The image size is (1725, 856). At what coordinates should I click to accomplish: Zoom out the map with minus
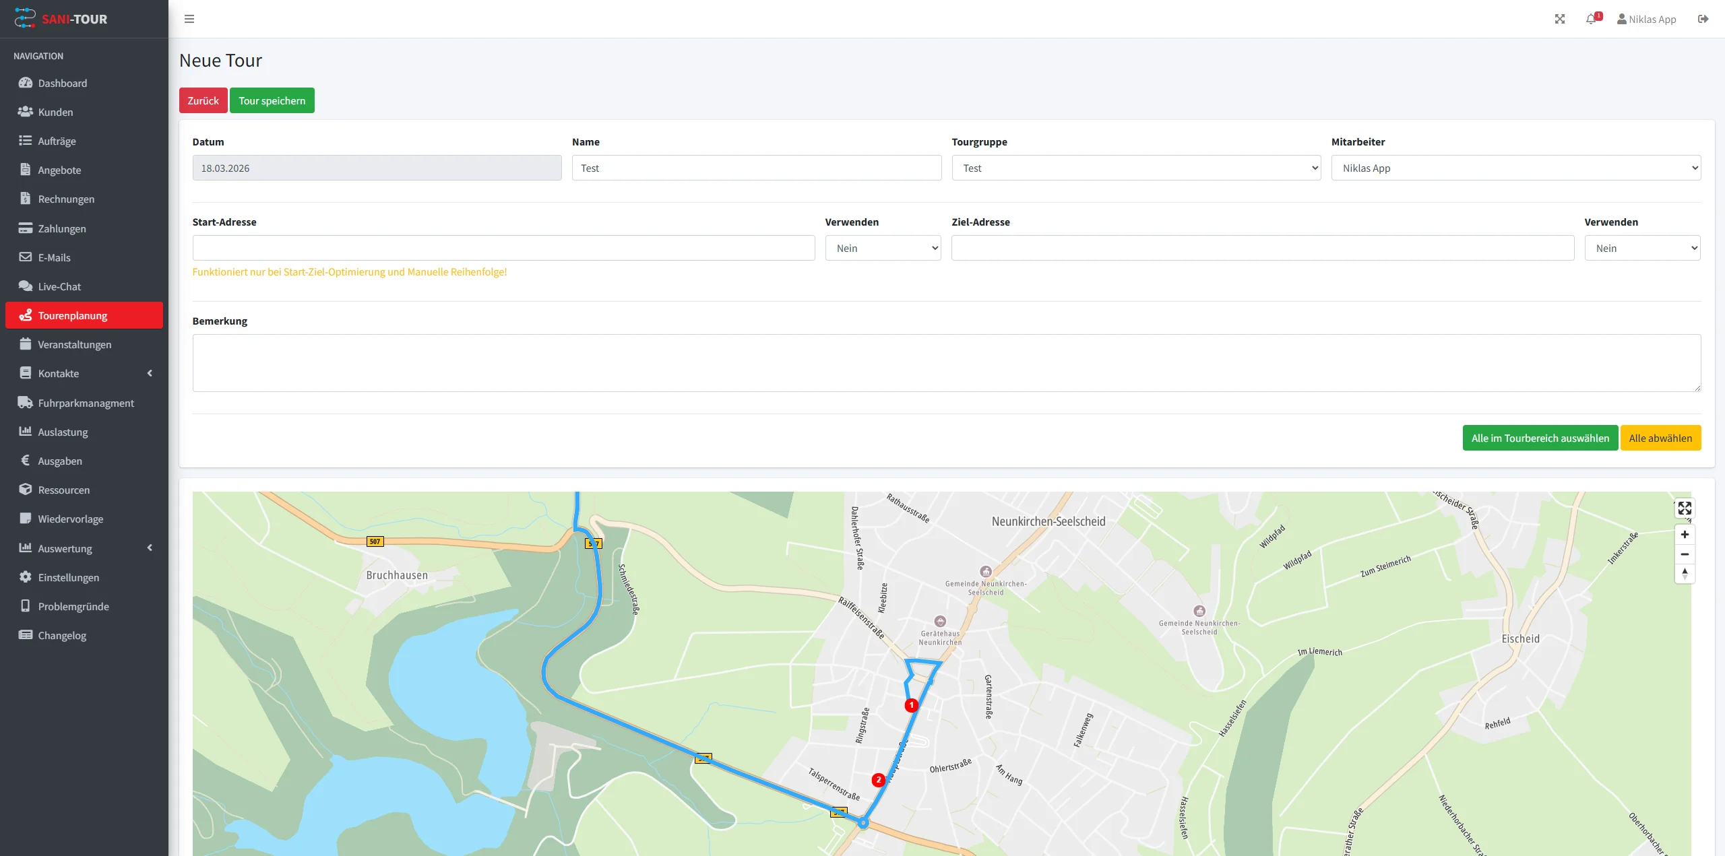tap(1684, 554)
